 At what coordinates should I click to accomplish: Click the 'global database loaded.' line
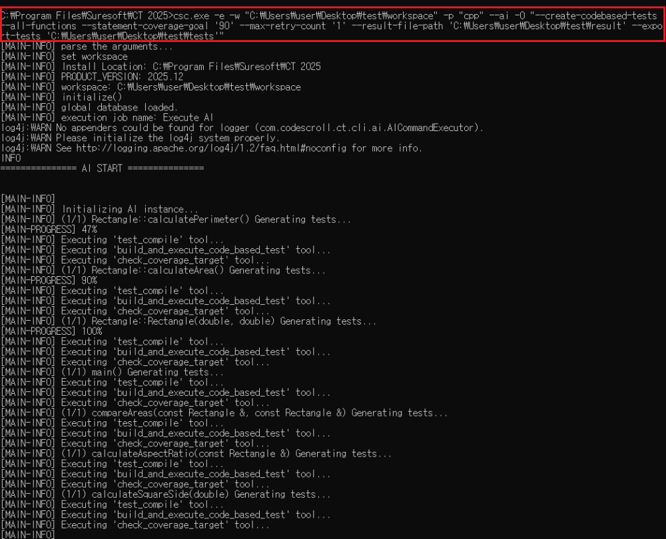click(89, 108)
